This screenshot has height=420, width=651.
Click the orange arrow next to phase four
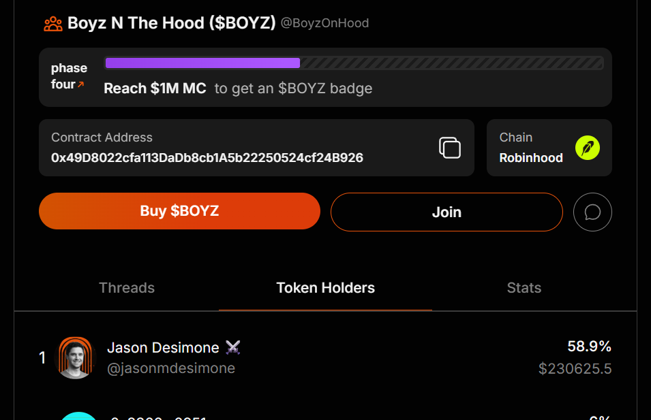click(81, 84)
